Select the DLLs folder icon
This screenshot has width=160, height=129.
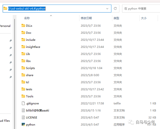pos(23,26)
